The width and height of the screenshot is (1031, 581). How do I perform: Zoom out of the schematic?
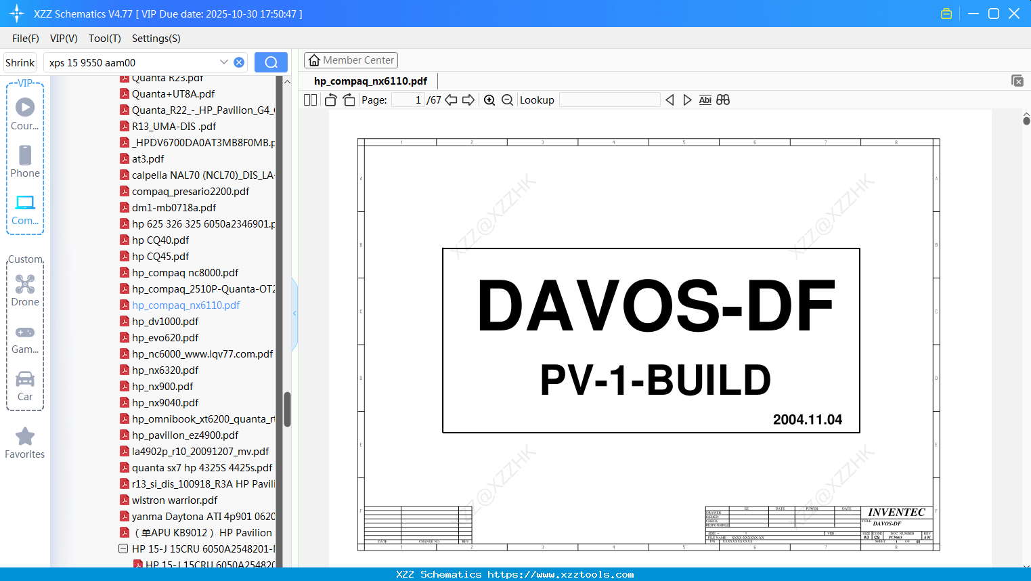click(508, 100)
